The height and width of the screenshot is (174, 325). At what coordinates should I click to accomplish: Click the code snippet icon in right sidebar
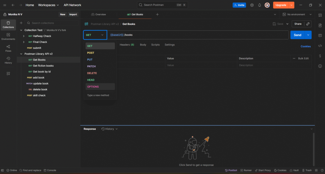click(x=320, y=46)
